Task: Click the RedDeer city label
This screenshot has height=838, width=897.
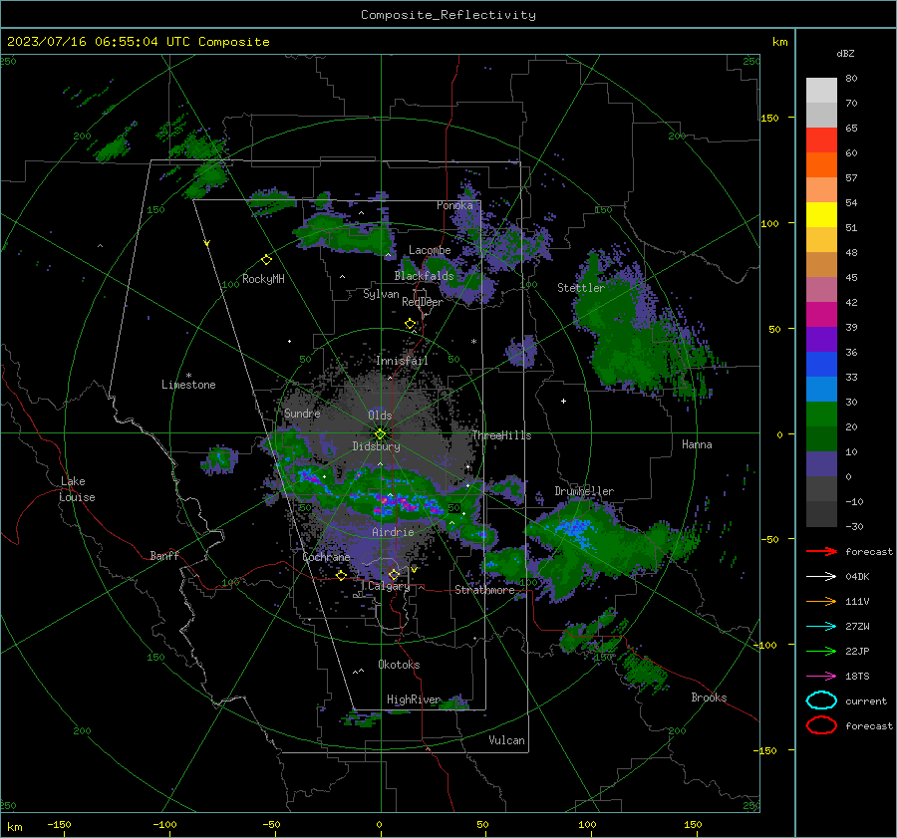Action: 423,302
